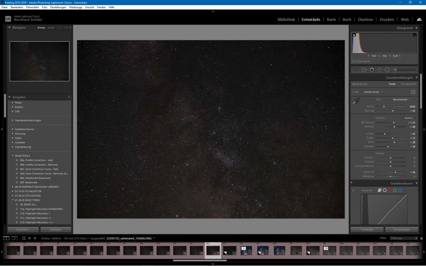Select the Spot Removal tool
Screen dimensions: 426x266
pos(364,69)
